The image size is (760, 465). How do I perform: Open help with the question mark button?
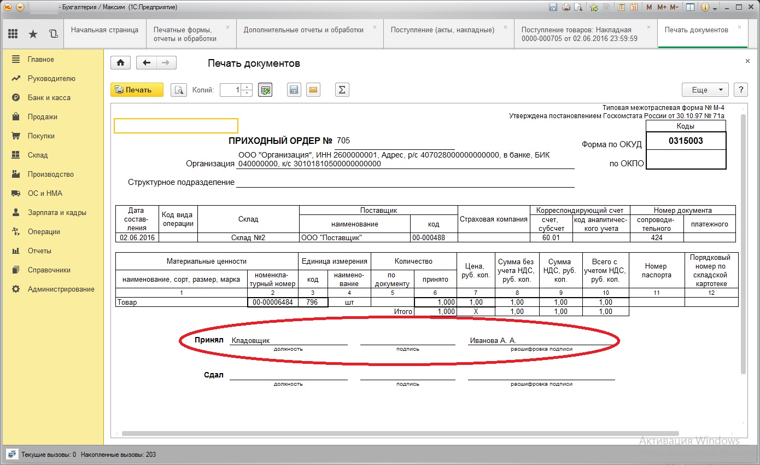(740, 90)
